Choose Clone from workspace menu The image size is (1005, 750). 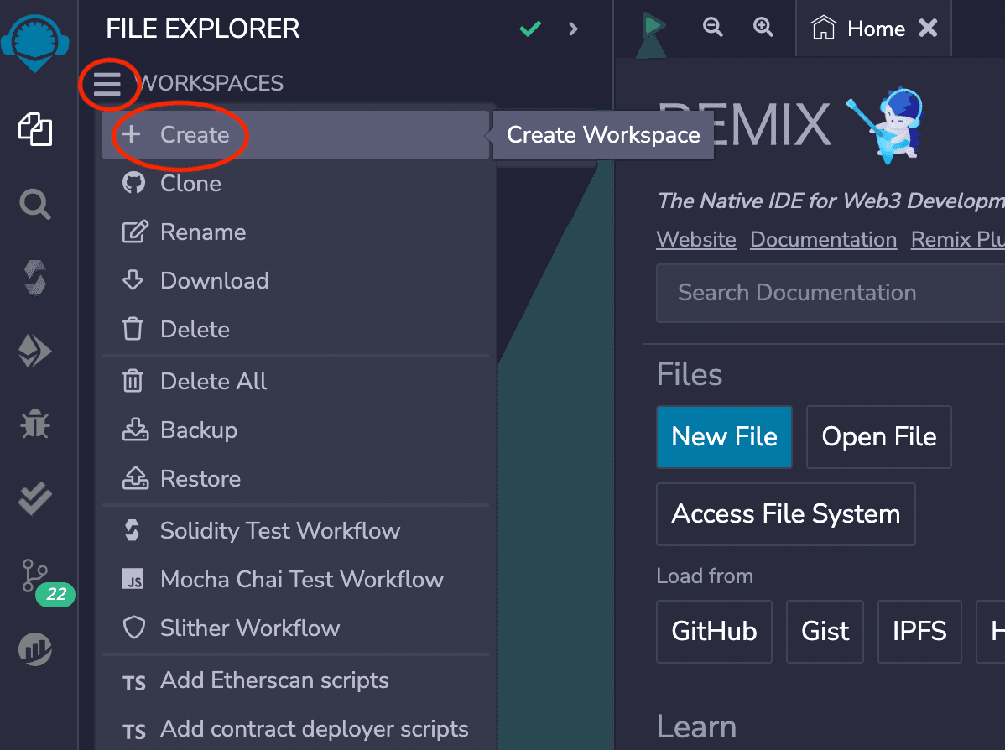(x=295, y=184)
